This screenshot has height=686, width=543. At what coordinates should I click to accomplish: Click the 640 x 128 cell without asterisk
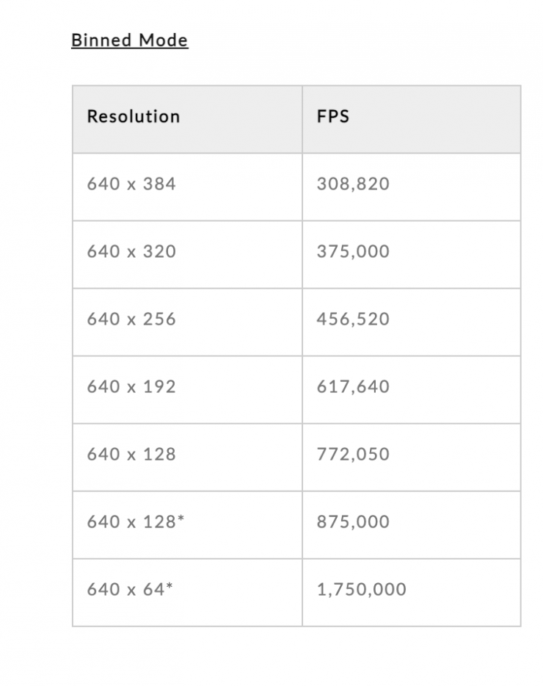[x=131, y=455]
